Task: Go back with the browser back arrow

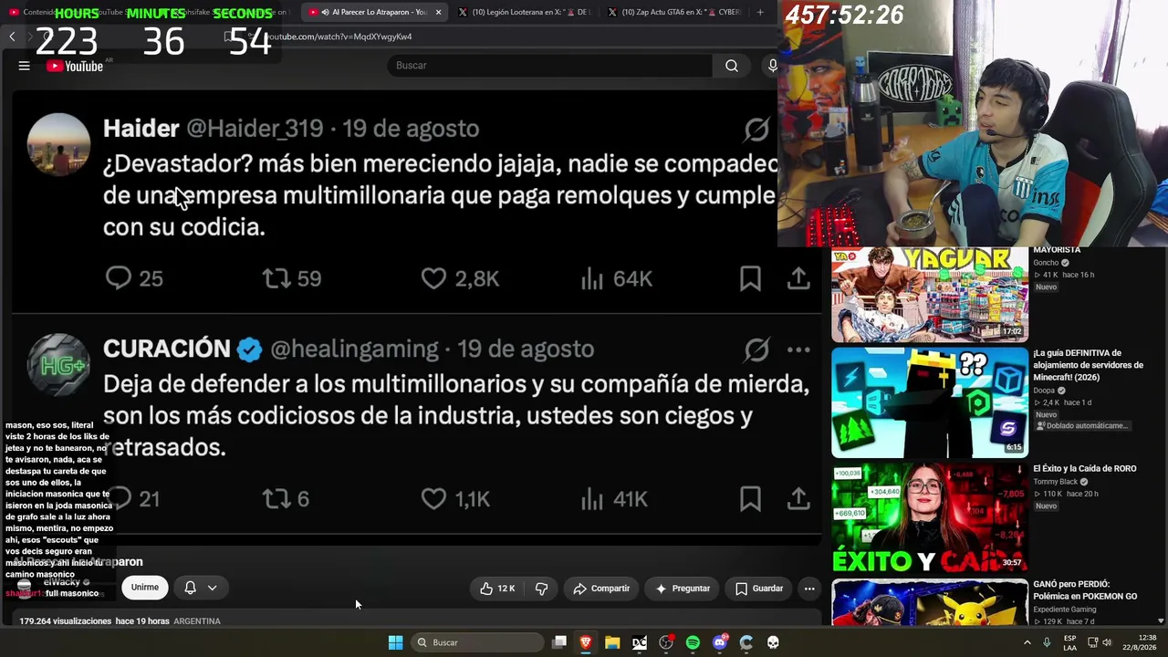Action: [12, 36]
